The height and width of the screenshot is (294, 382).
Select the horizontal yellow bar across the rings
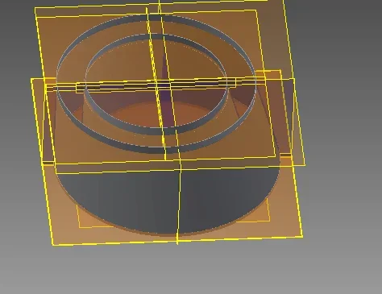point(156,85)
